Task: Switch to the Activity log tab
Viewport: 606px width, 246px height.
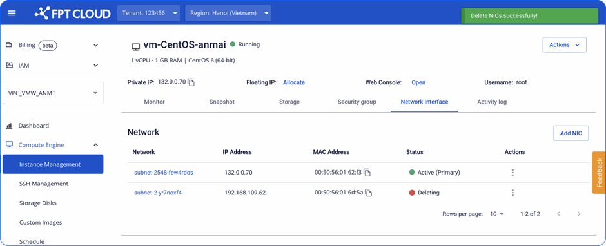Action: coord(492,102)
